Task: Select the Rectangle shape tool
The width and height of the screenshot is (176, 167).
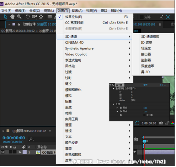Action: [x=50, y=17]
